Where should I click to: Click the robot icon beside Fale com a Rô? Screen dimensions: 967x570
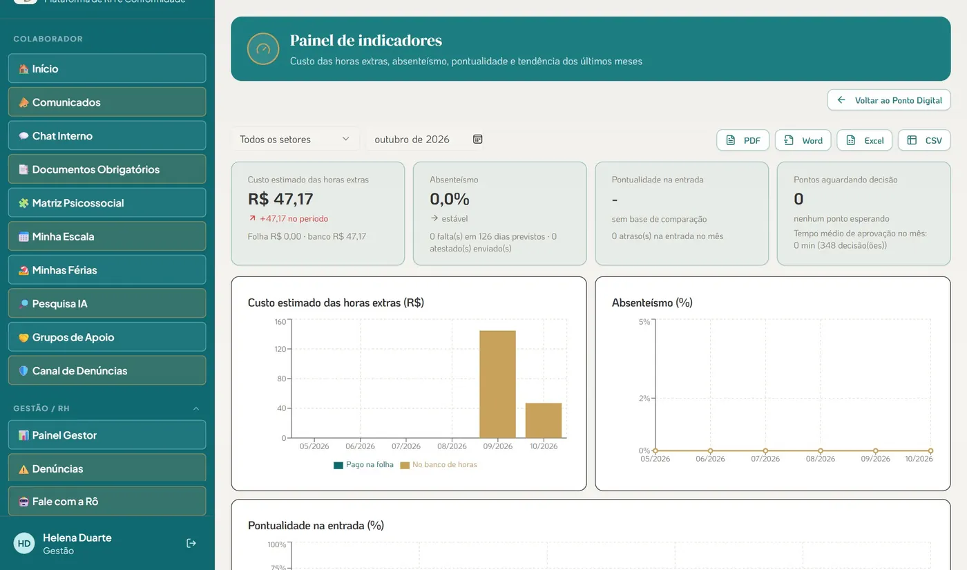tap(23, 502)
